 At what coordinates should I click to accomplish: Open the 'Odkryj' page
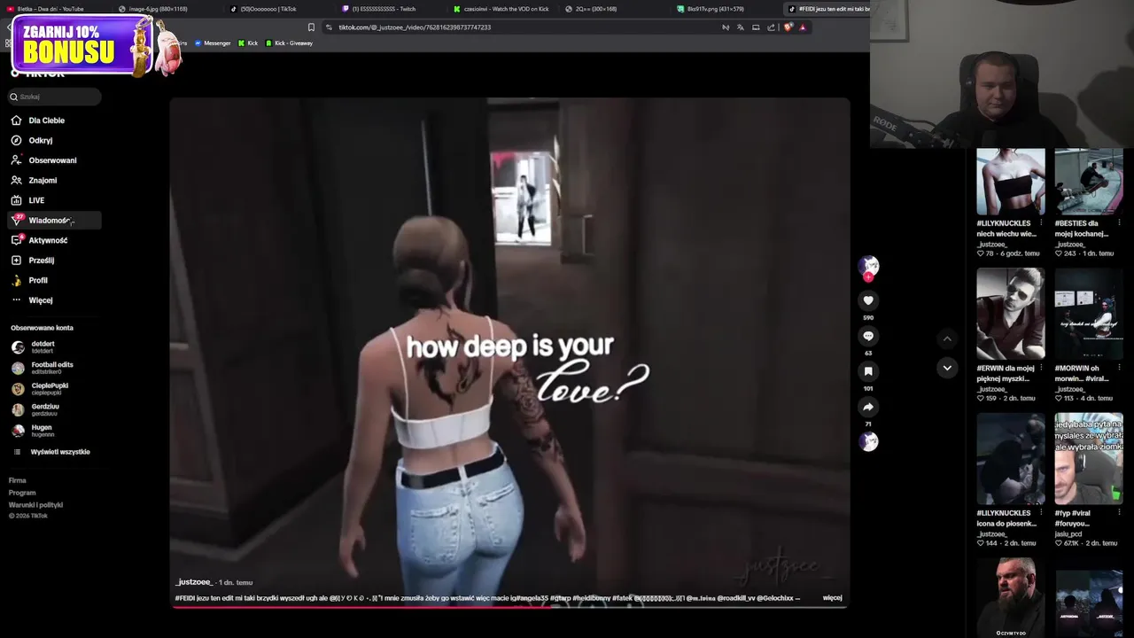click(40, 140)
